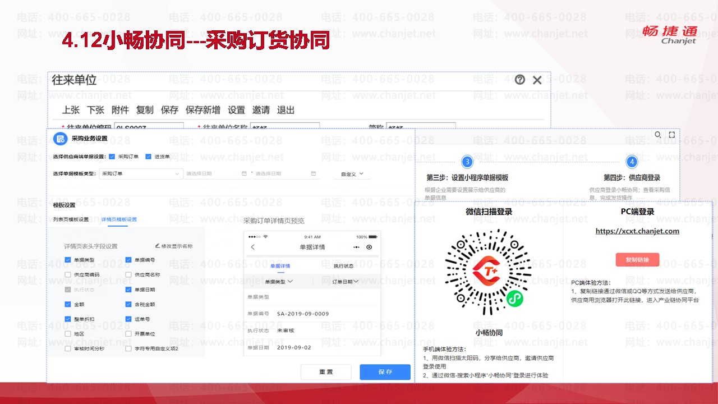
Task: Select the 单据详情 tab in phone preview
Action: click(x=280, y=265)
